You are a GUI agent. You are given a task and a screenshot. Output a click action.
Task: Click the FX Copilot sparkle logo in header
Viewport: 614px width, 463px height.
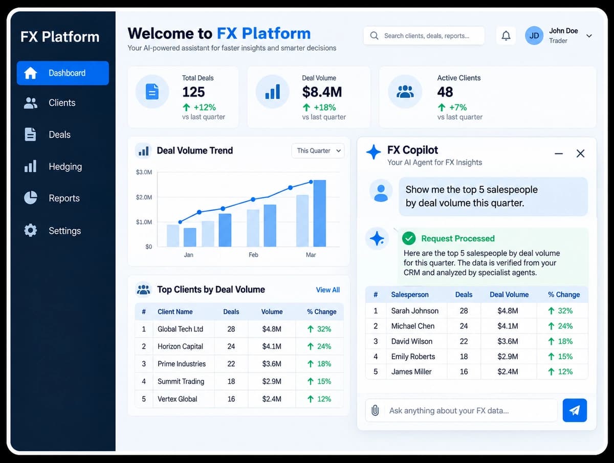point(374,152)
